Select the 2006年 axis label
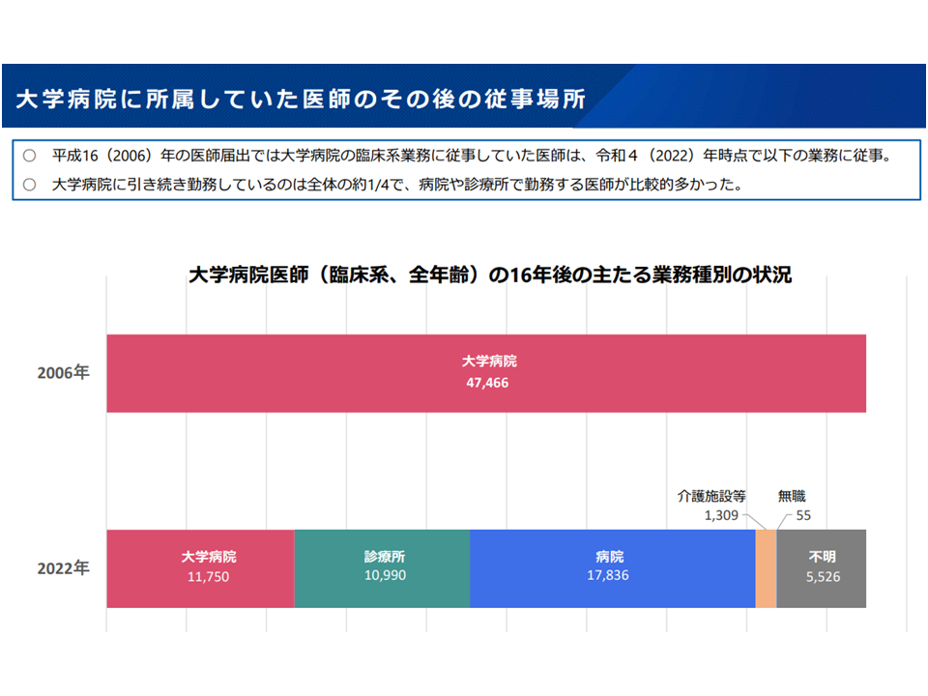The height and width of the screenshot is (696, 928). tap(64, 373)
